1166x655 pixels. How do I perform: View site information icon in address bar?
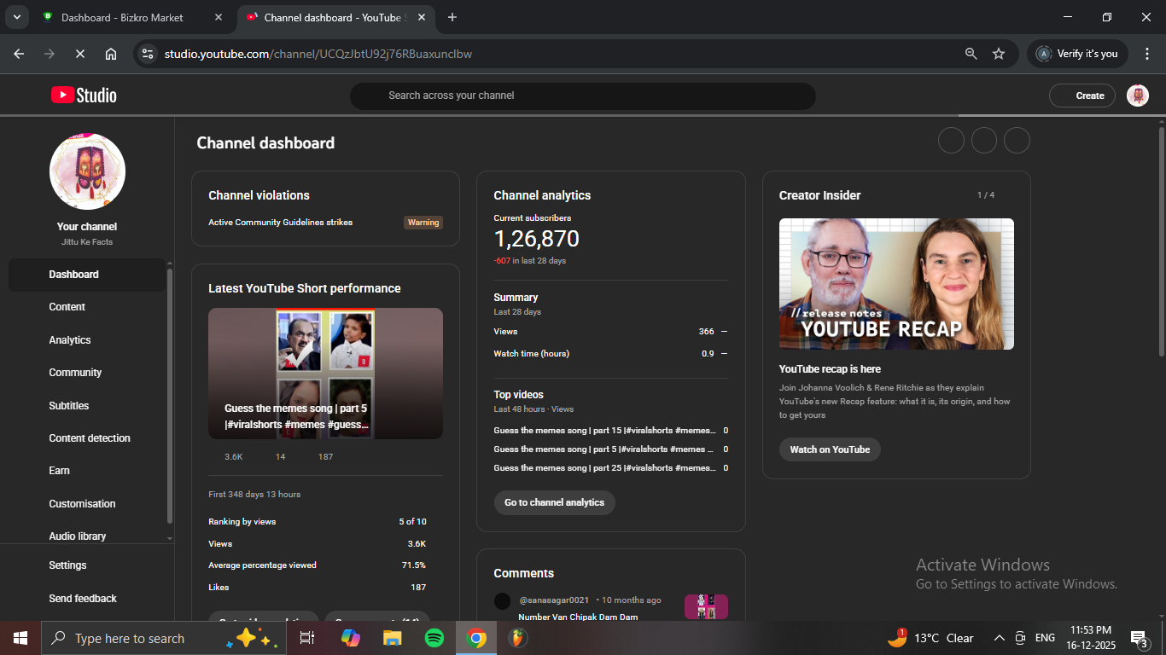click(x=148, y=54)
